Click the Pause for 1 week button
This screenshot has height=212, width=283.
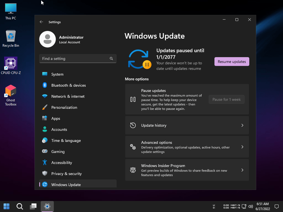click(226, 99)
